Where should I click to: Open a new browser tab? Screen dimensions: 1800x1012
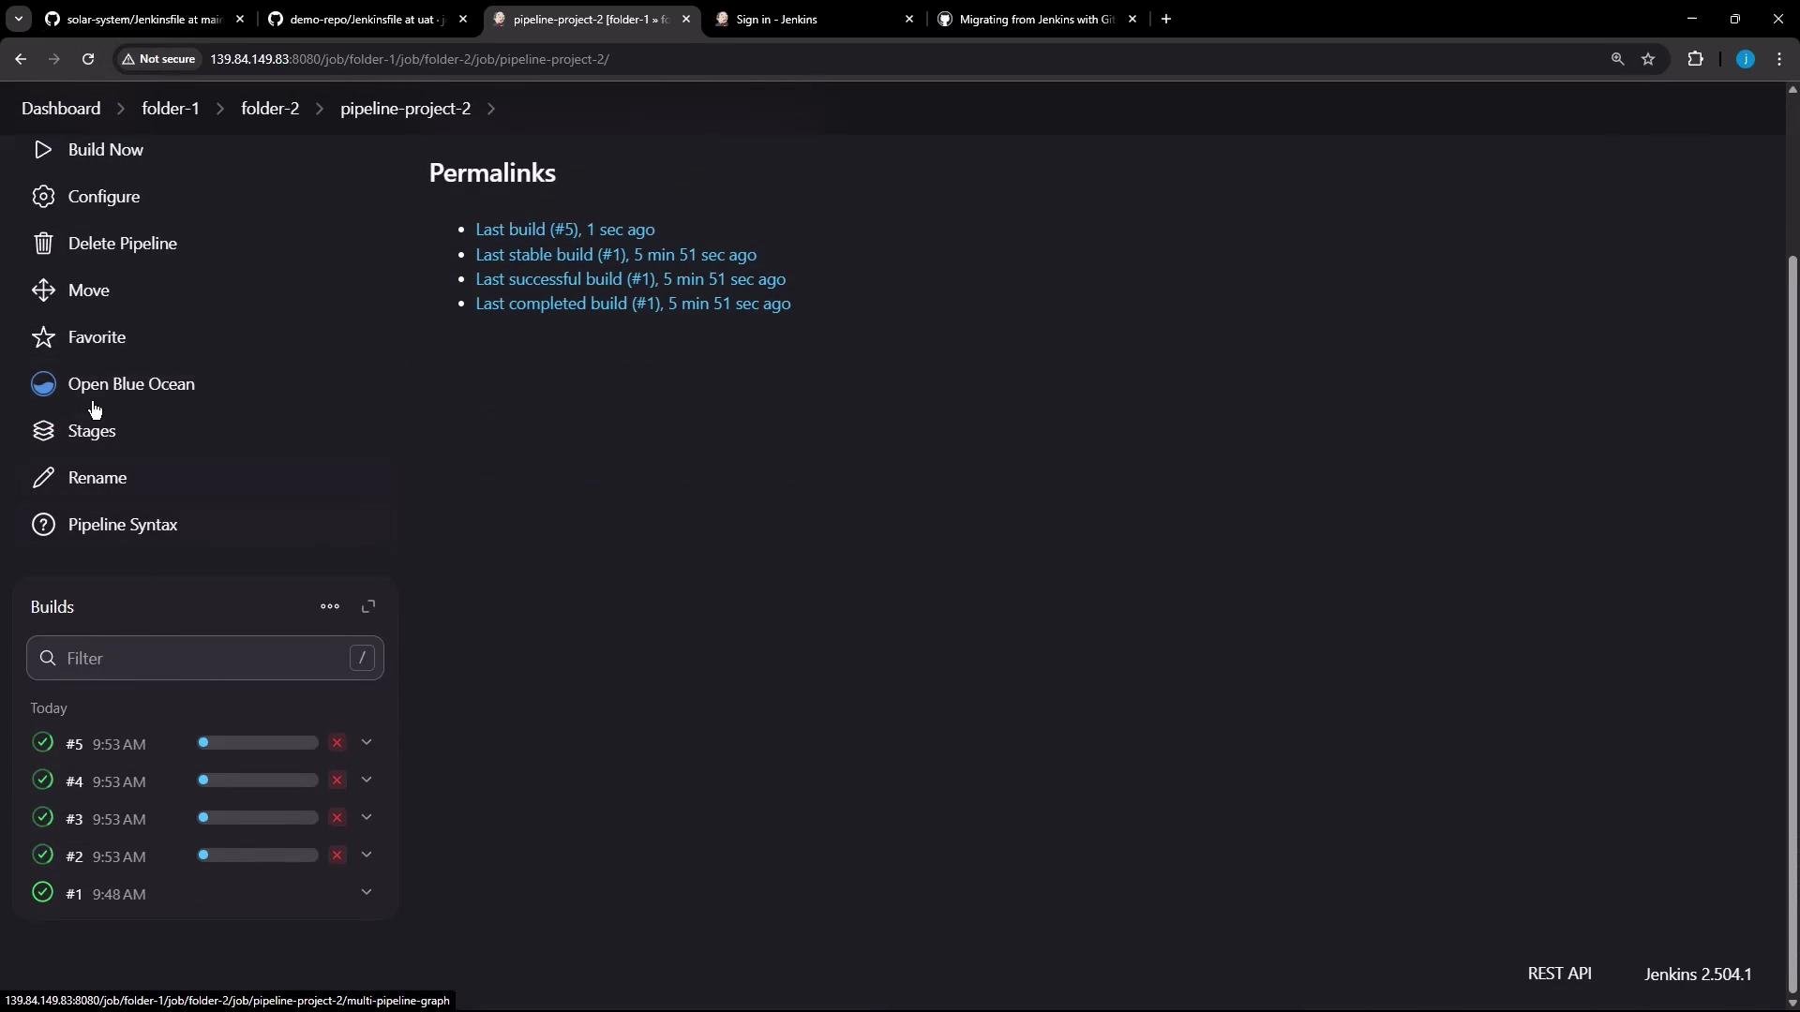(1166, 19)
